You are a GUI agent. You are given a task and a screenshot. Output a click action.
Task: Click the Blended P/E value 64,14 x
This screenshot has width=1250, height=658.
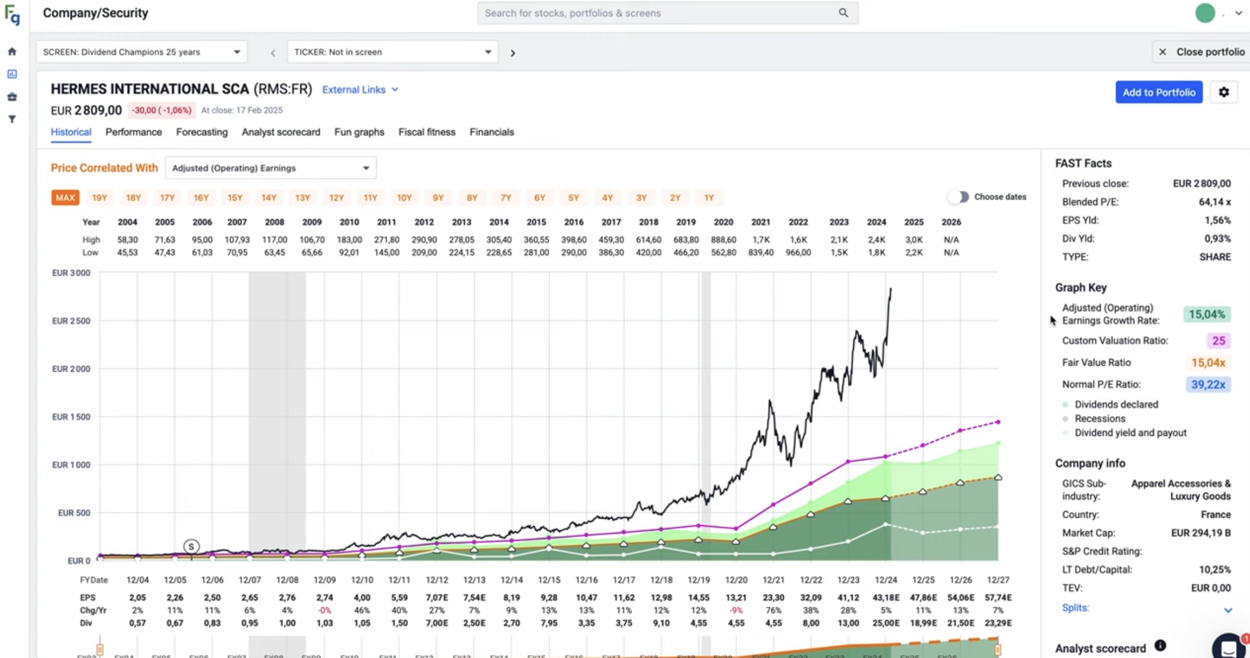click(x=1214, y=202)
